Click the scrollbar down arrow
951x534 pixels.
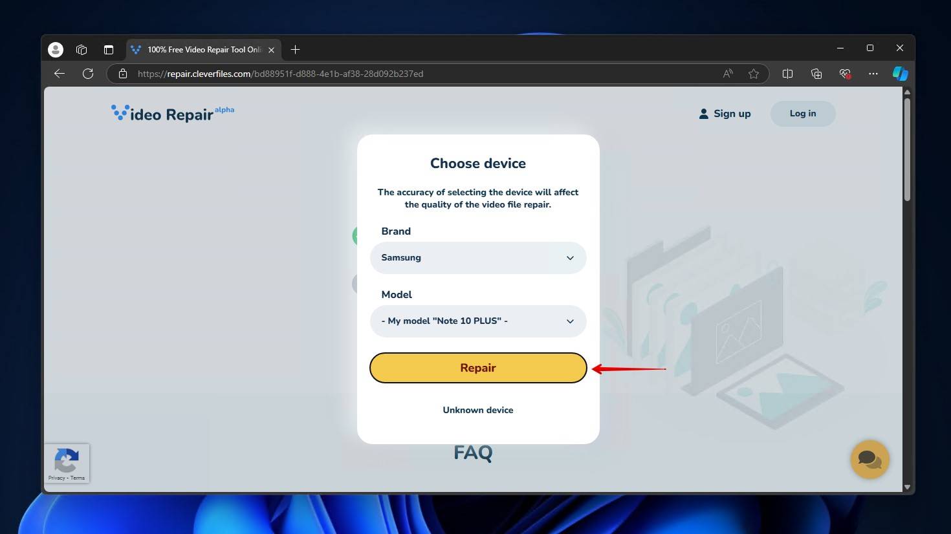click(907, 487)
